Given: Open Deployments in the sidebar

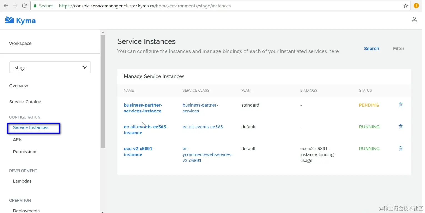Looking at the screenshot, I should 26,211.
